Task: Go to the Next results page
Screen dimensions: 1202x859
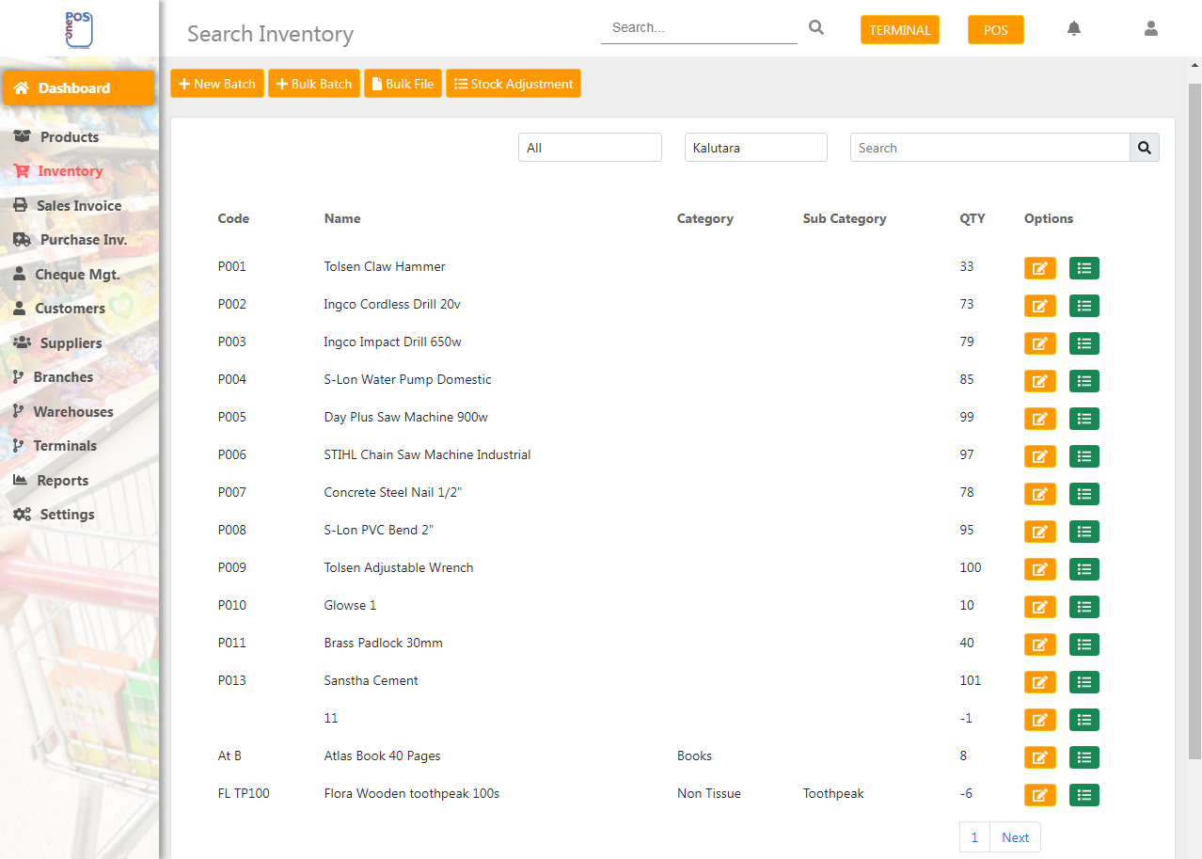Action: (x=1015, y=837)
